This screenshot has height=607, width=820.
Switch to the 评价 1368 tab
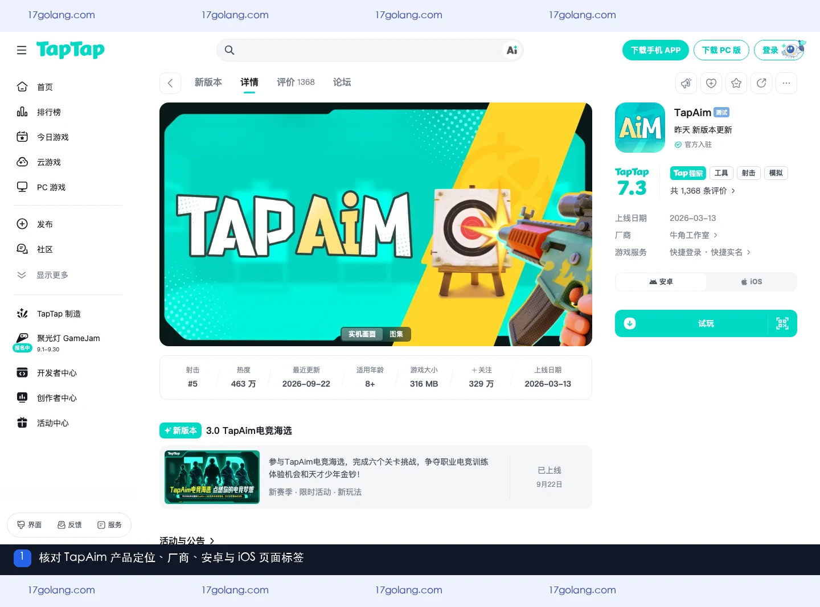tap(296, 83)
